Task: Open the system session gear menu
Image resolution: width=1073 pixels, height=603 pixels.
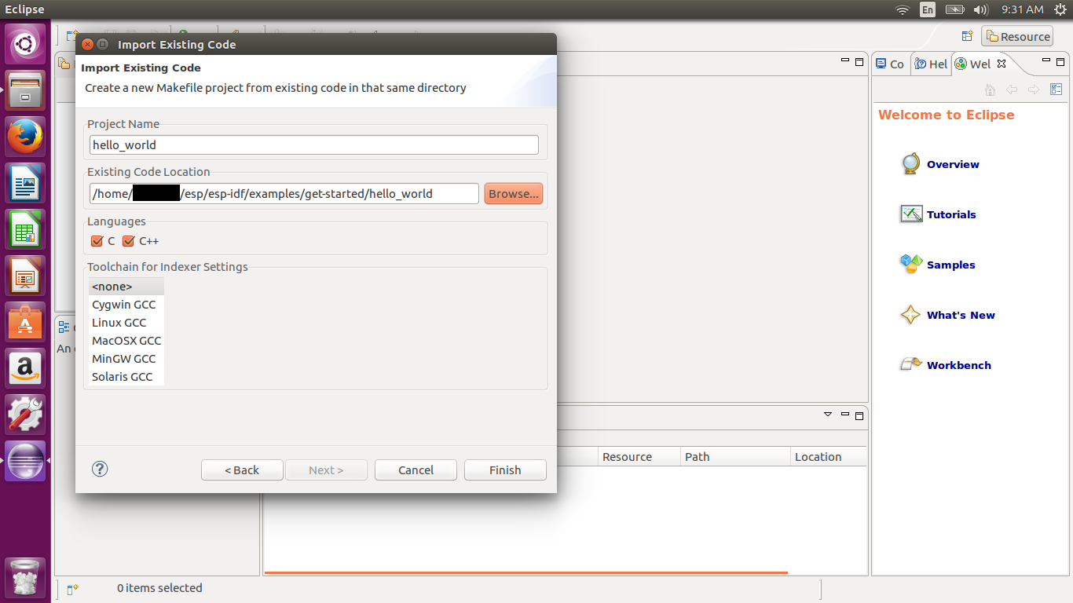Action: (x=1060, y=9)
